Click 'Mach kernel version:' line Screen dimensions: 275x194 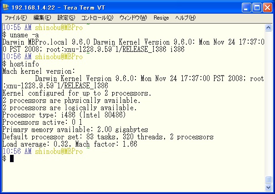(39, 71)
